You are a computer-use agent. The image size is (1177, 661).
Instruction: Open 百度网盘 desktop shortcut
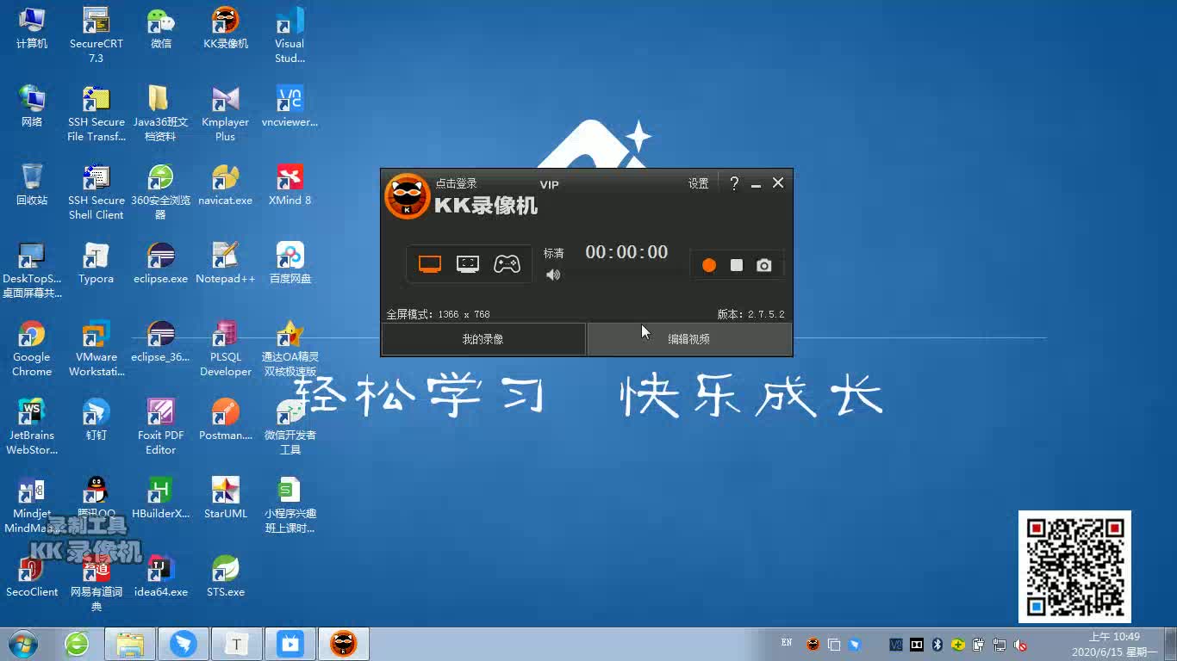pyautogui.click(x=290, y=264)
